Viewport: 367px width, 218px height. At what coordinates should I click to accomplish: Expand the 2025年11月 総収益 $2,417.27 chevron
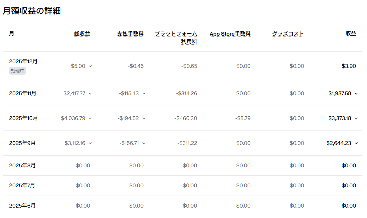pyautogui.click(x=90, y=93)
